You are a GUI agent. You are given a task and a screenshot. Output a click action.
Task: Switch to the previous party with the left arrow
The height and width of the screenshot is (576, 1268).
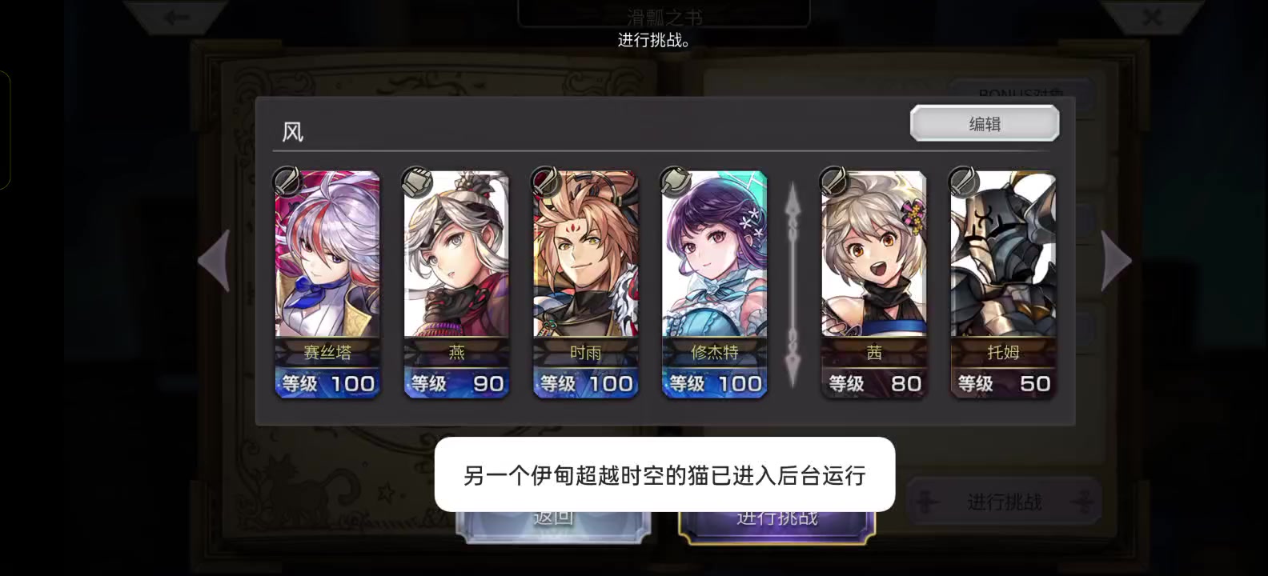coord(215,261)
